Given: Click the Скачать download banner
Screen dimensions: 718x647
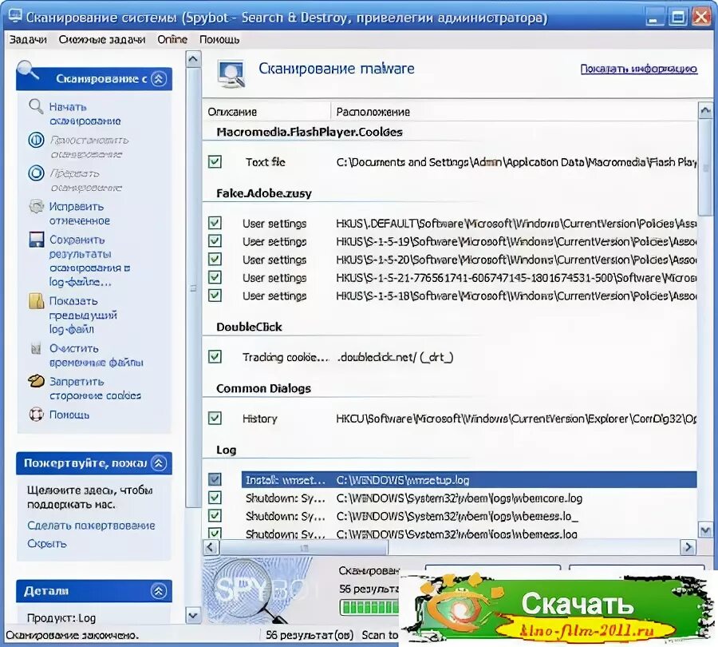Looking at the screenshot, I should point(558,608).
